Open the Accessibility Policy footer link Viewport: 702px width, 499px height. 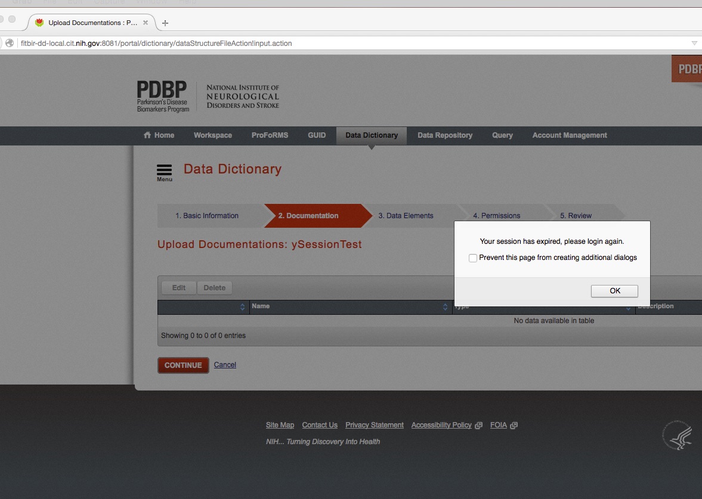(x=441, y=425)
